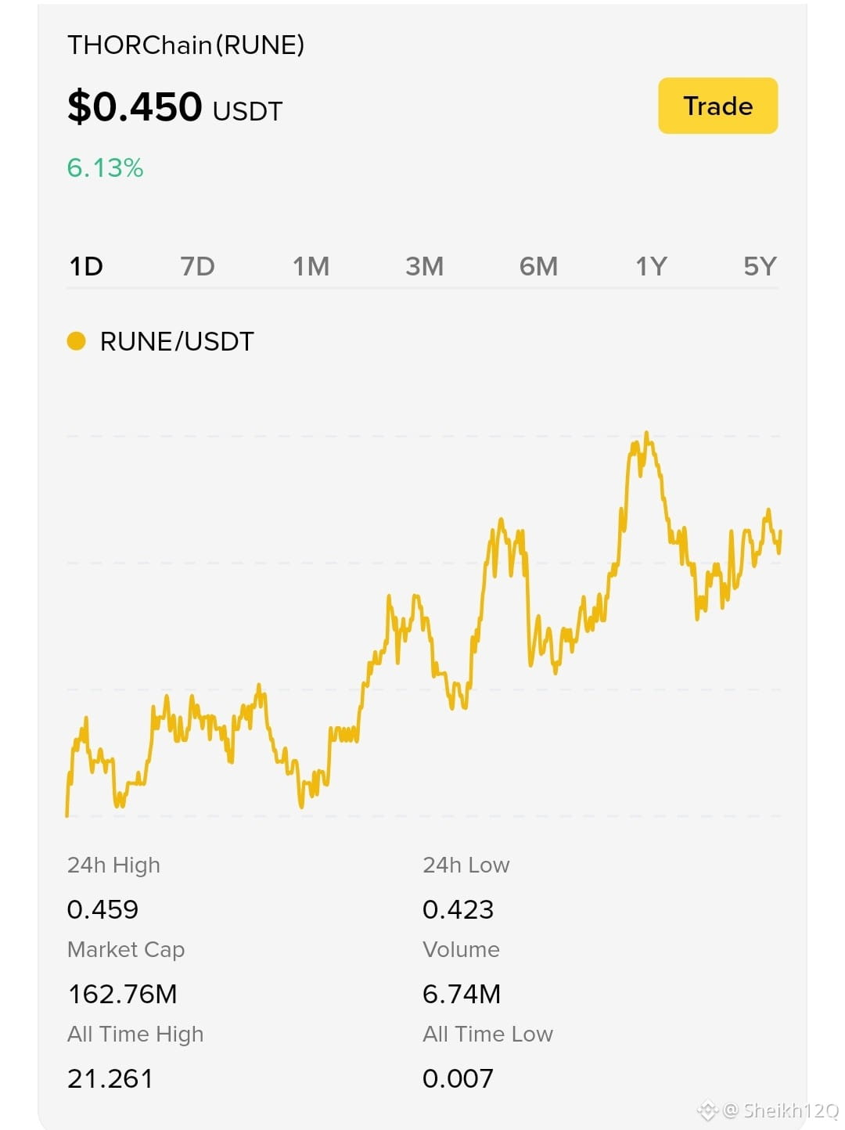Switch to the 7D timeframe tab
Viewport: 845px width, 1130px height.
pos(197,267)
